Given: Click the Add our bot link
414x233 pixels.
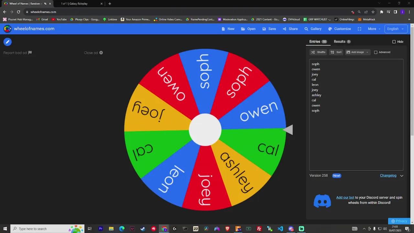Looking at the screenshot, I should pos(345,197).
